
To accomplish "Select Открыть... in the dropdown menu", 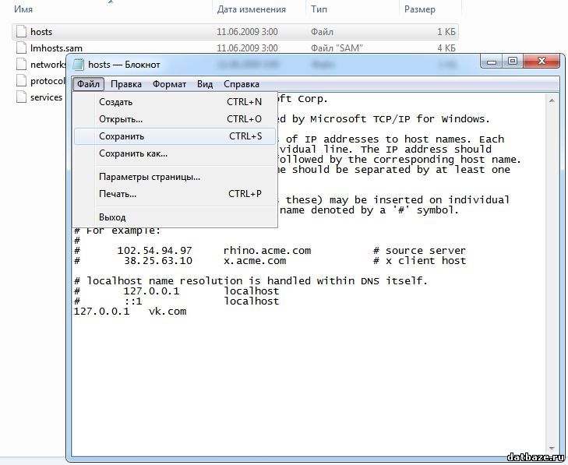I will point(121,119).
